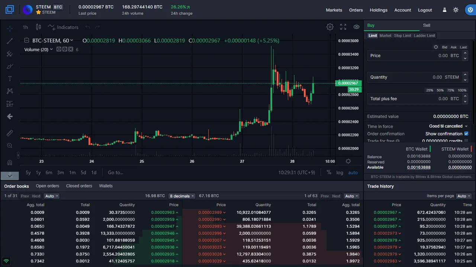Click the crosshair target icon above Price
The width and height of the screenshot is (476, 267).
(x=436, y=47)
